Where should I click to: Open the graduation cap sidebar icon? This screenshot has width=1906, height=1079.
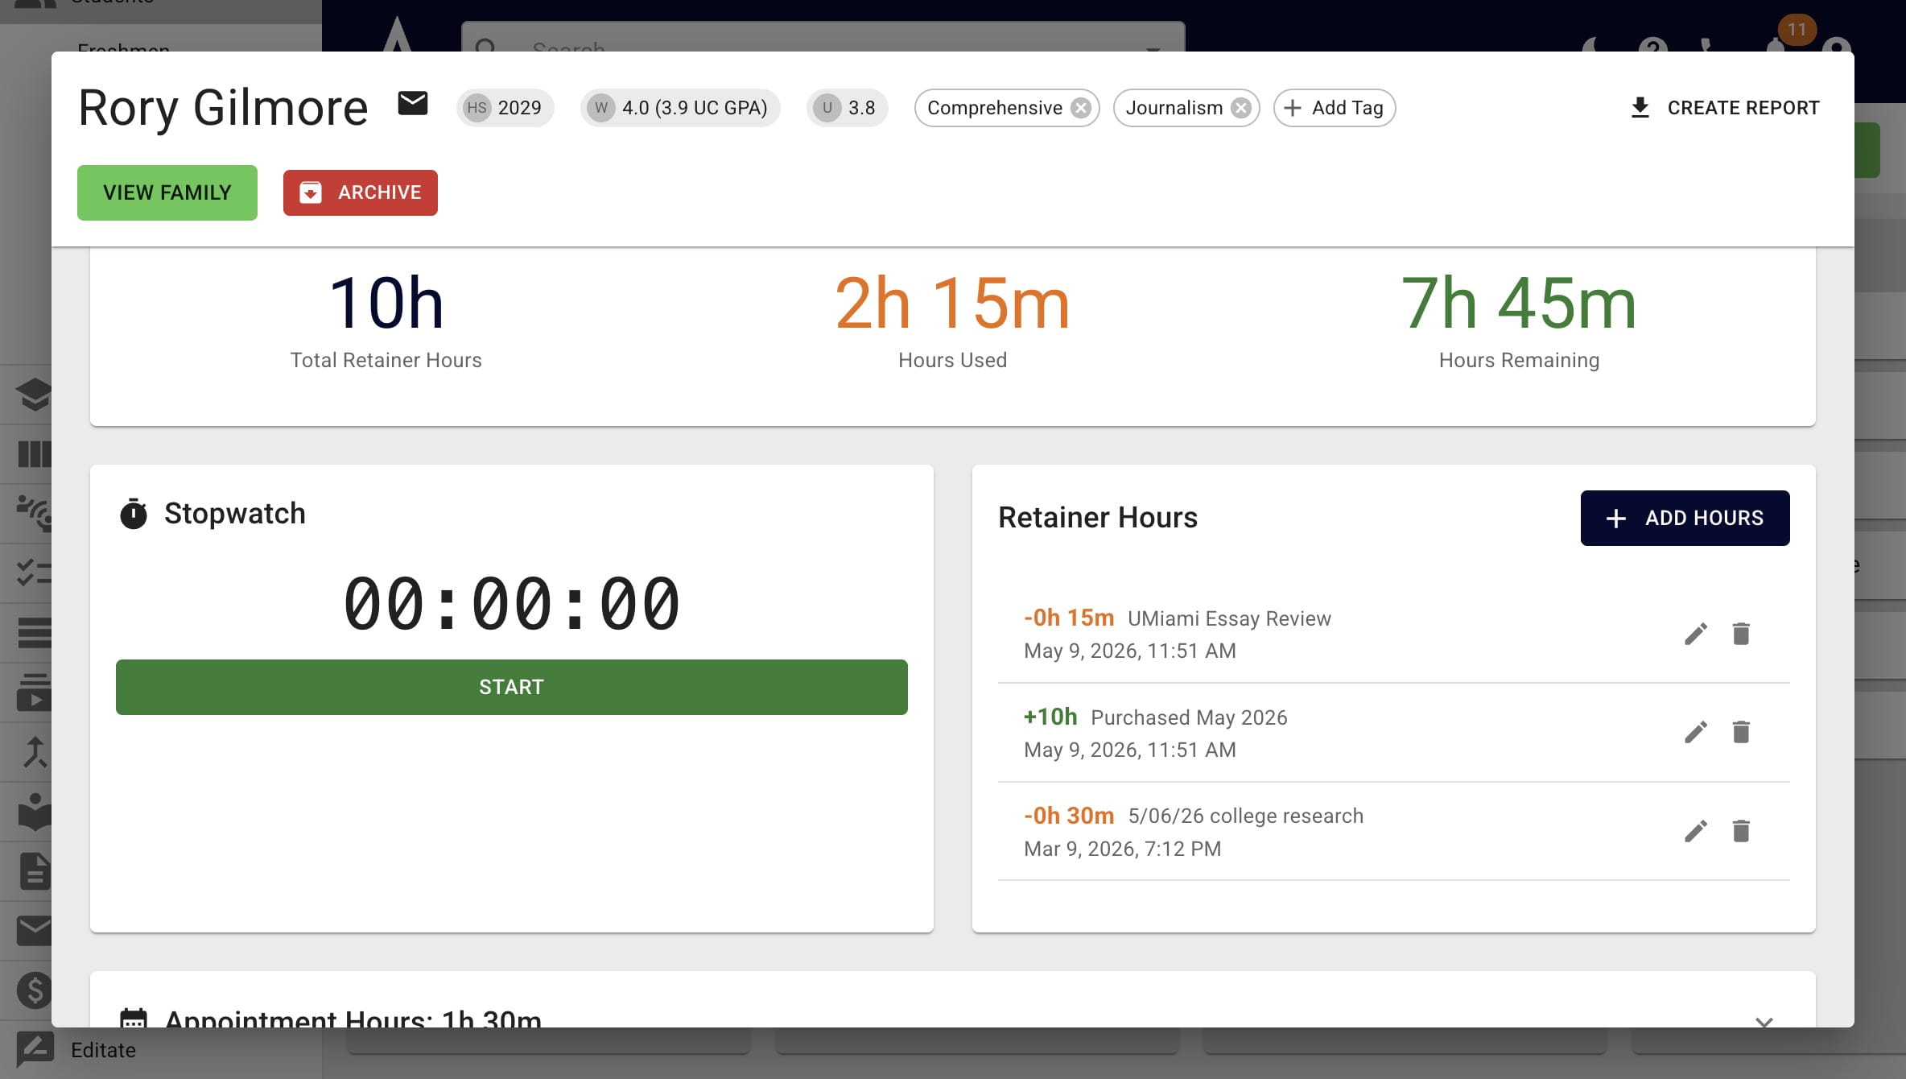pos(34,395)
